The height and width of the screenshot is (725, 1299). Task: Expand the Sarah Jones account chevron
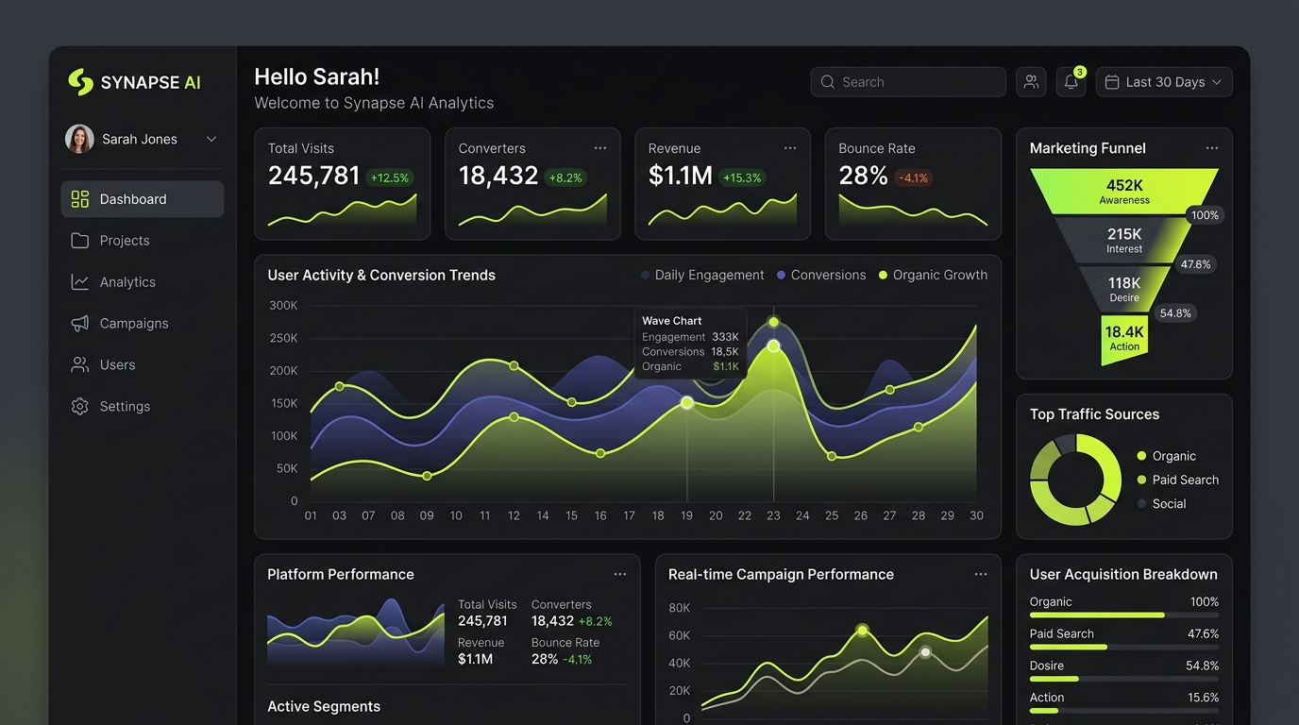tap(211, 139)
